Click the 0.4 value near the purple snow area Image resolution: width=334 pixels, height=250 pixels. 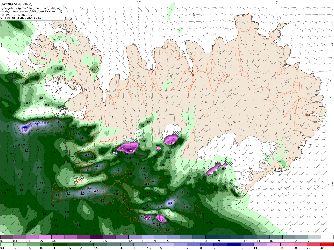(x=115, y=153)
